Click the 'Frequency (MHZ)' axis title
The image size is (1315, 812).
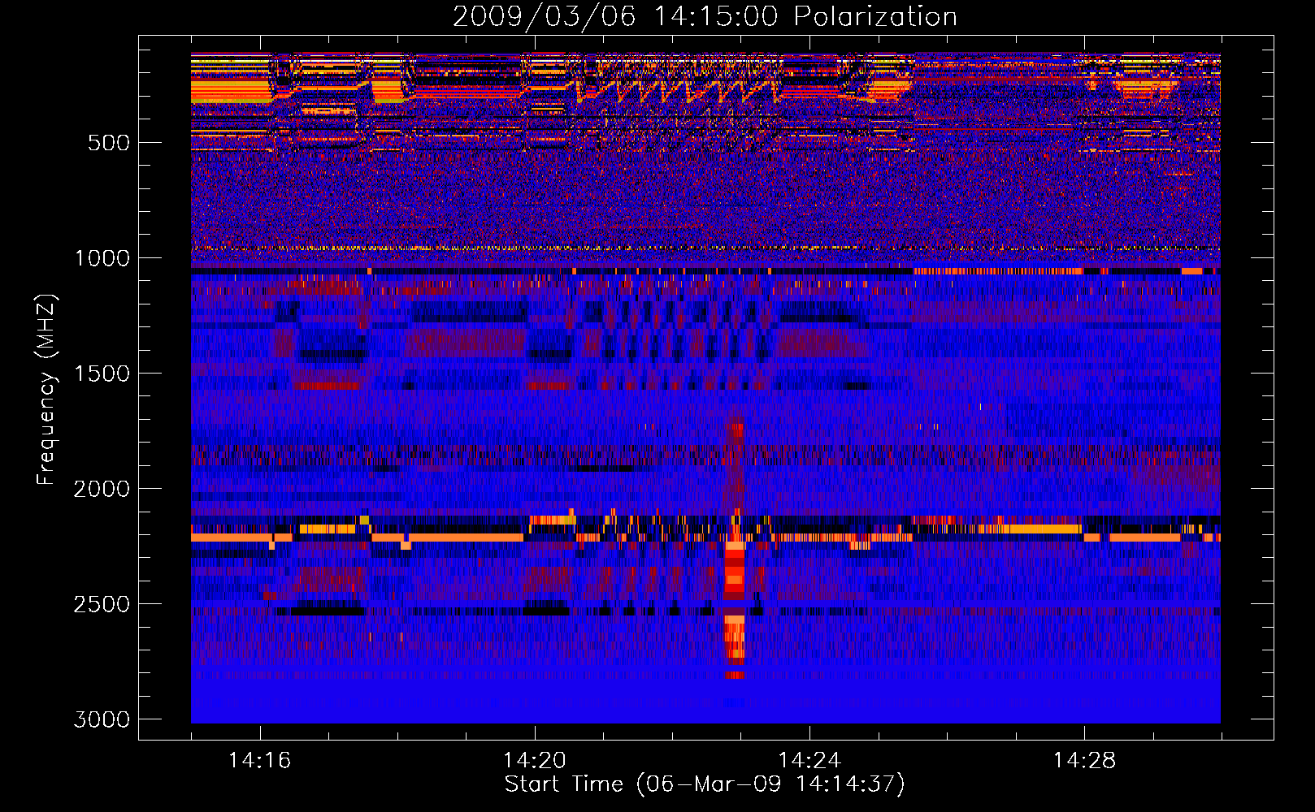pyautogui.click(x=47, y=390)
